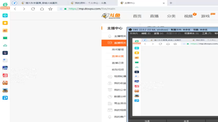Click the blue paper-plane icon beside the tabs

pos(14,3)
